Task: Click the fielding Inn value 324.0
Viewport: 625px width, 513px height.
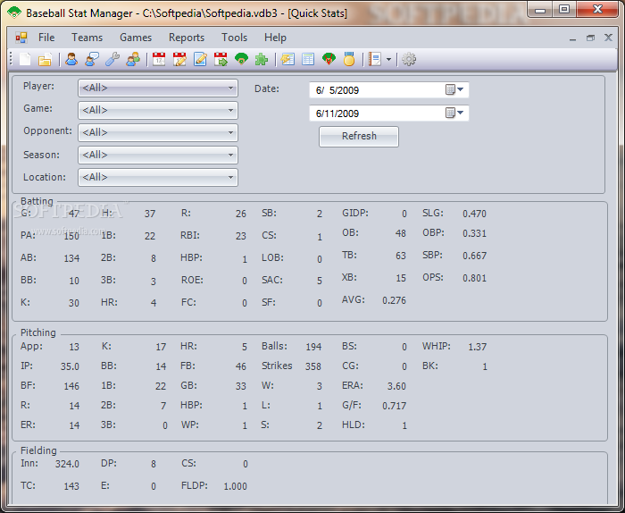Action: [x=67, y=464]
